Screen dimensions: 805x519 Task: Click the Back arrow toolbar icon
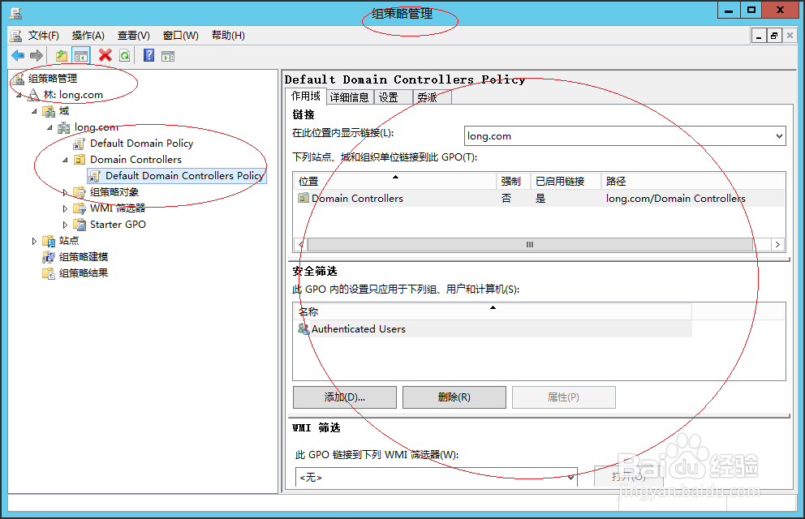(x=18, y=55)
